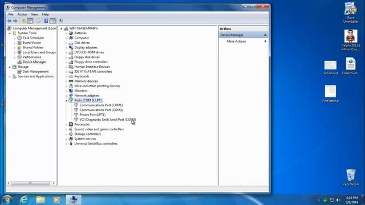Collapse the Ports (COM & LPT) category

coord(66,101)
